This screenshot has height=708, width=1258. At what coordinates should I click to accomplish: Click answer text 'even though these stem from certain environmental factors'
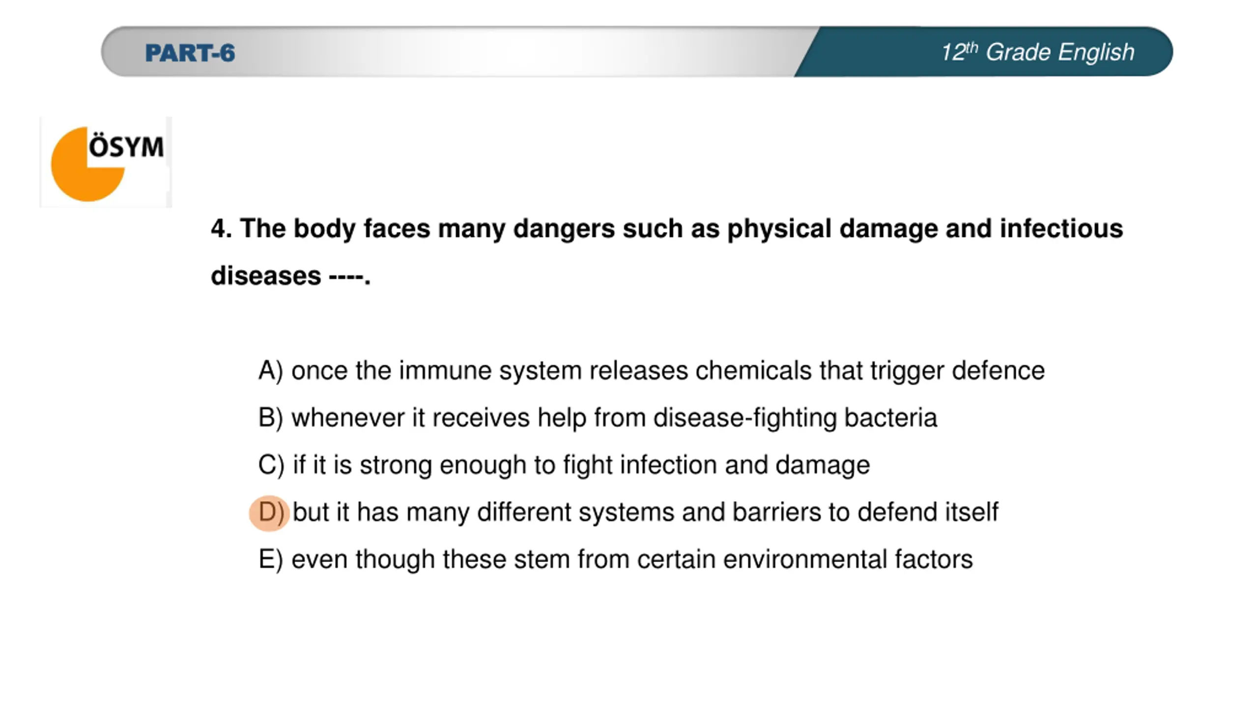pos(632,560)
